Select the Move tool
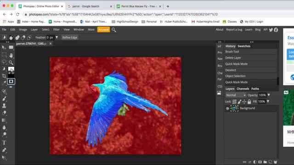Image resolution: width=294 pixels, height=165 pixels. (x=4, y=48)
